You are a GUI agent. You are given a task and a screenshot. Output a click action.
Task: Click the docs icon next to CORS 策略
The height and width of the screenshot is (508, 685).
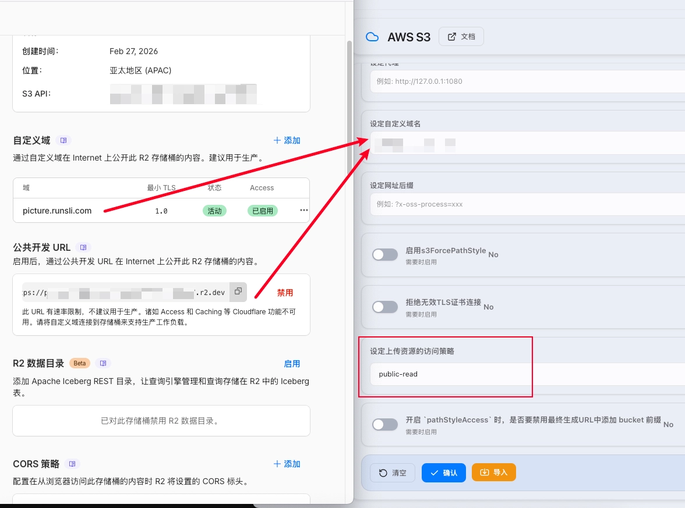point(72,464)
